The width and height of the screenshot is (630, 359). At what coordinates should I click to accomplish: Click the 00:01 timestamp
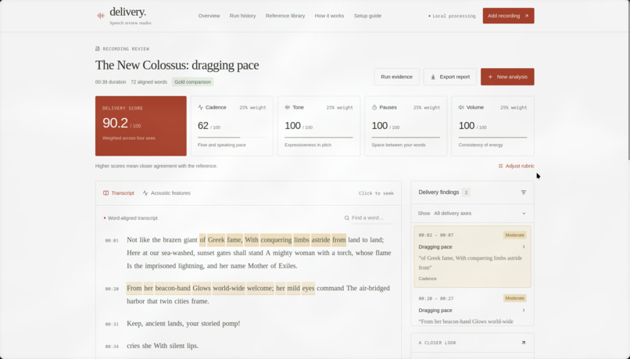click(x=112, y=241)
